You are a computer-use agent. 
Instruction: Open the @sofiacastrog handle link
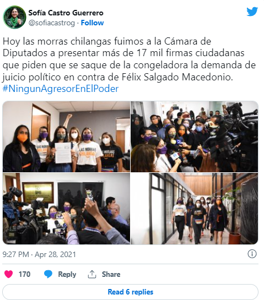52,23
